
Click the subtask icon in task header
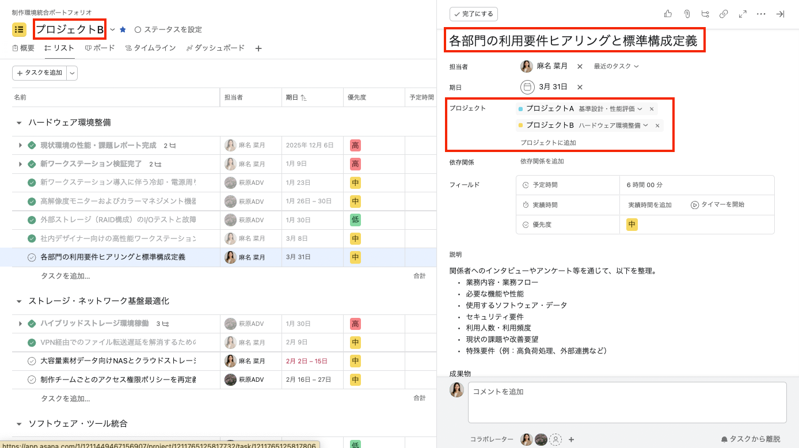coord(705,14)
